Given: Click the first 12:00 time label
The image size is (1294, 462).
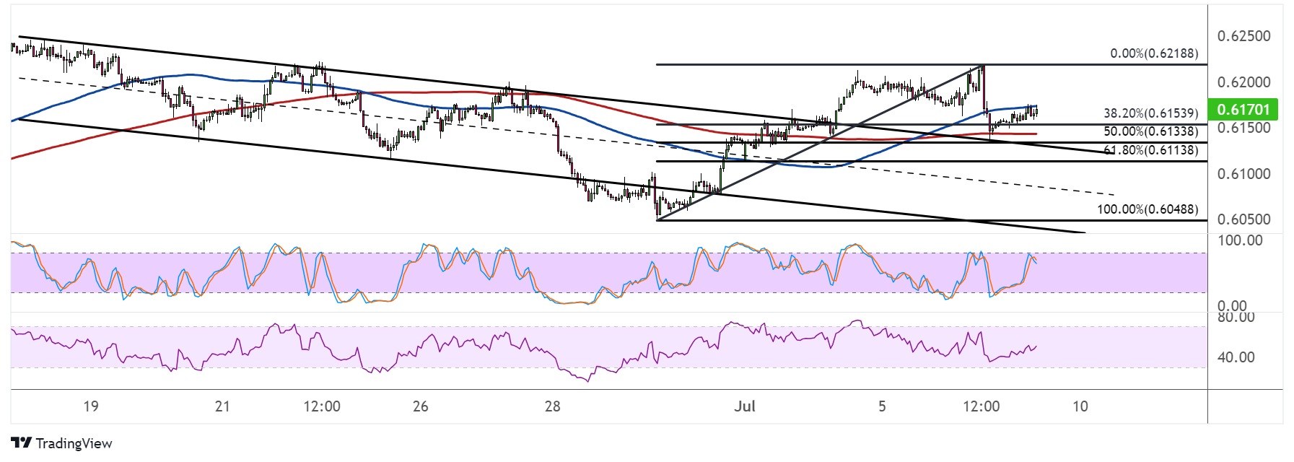Looking at the screenshot, I should [x=322, y=406].
